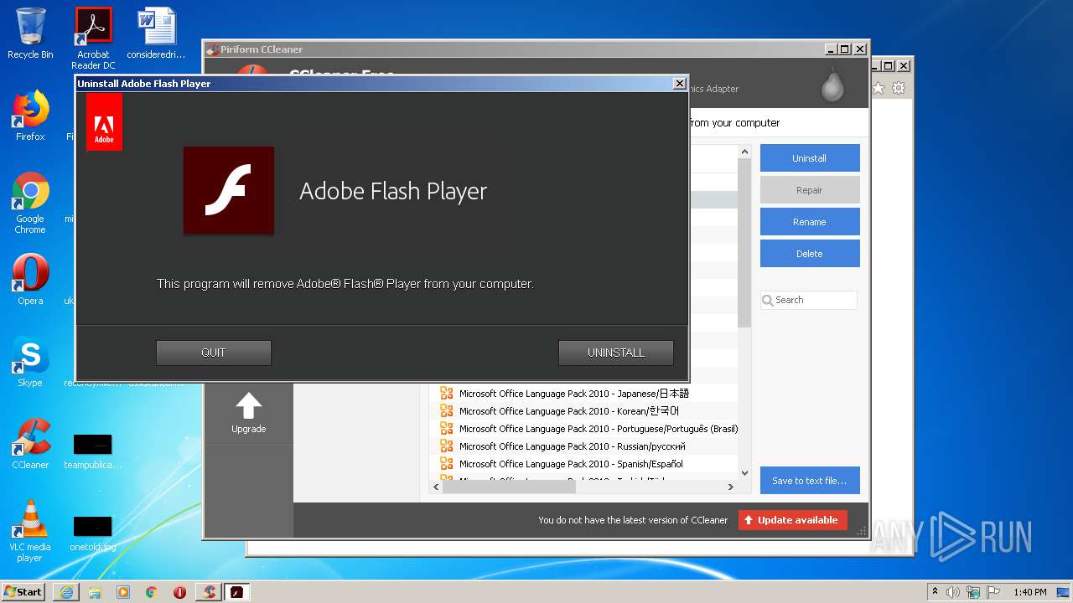Maximize the Piriform CCleaner window
1073x603 pixels.
(x=844, y=49)
